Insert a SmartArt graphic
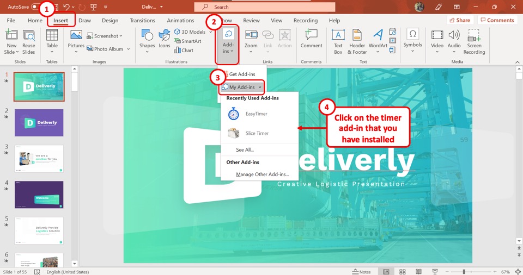 (x=188, y=41)
